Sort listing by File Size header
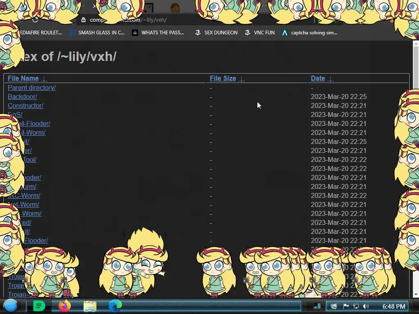The image size is (419, 314). click(223, 78)
